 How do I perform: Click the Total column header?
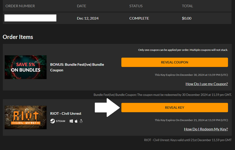187,6
